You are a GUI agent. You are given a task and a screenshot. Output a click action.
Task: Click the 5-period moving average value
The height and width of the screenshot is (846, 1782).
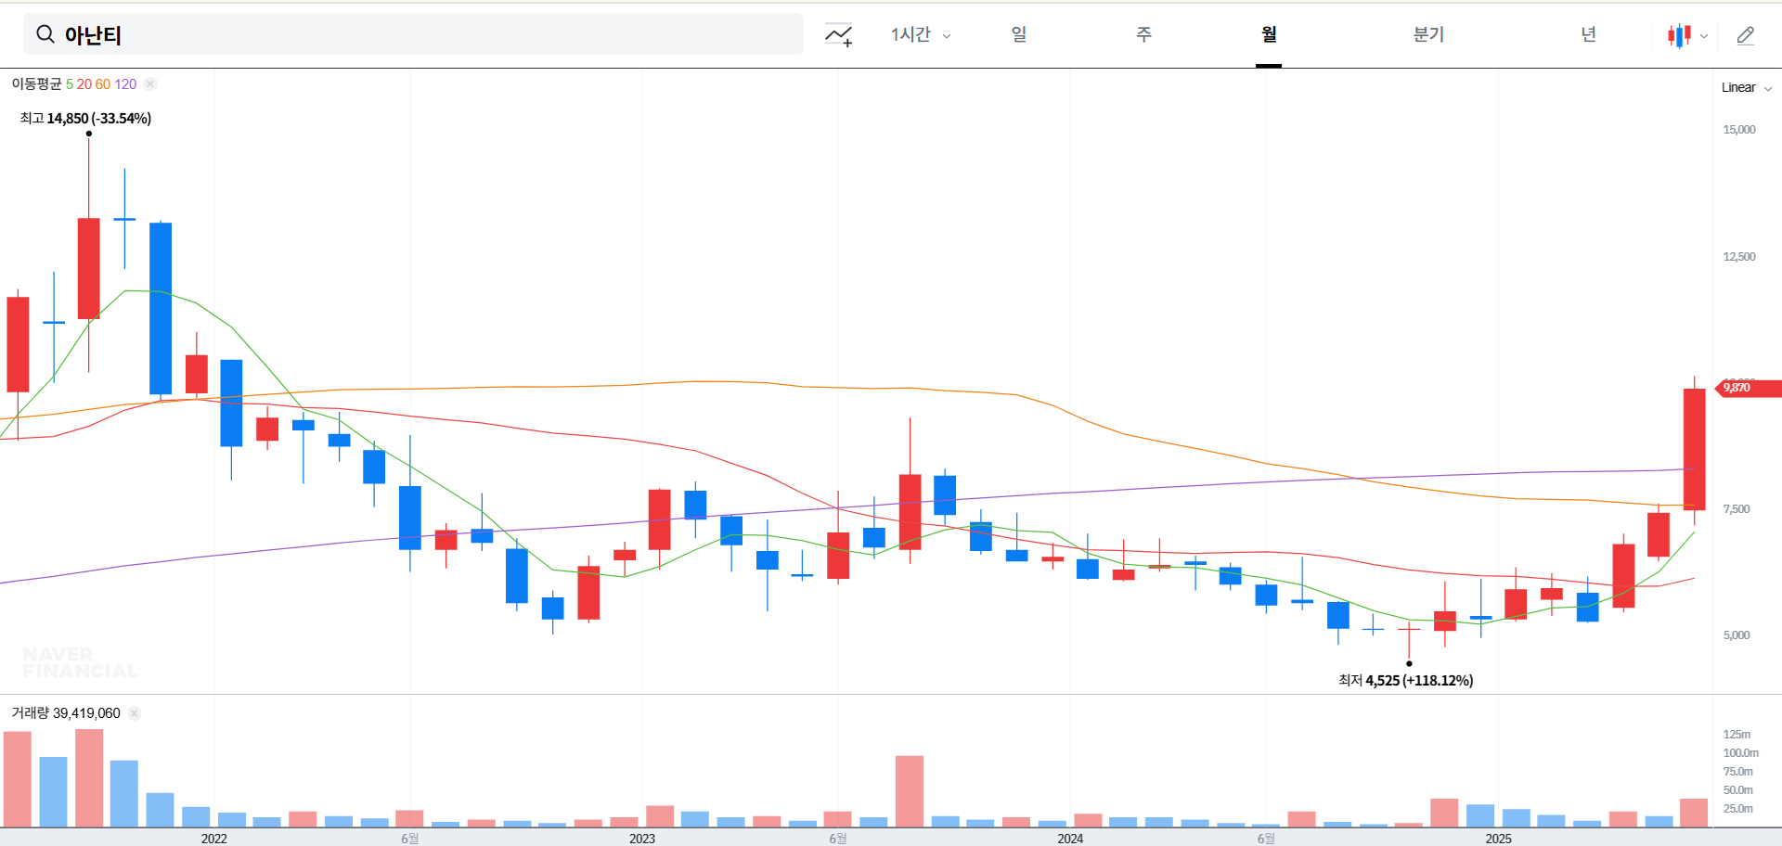70,83
